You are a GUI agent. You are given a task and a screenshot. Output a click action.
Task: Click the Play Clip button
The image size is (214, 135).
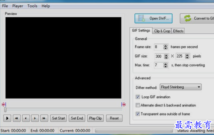coord(95,118)
